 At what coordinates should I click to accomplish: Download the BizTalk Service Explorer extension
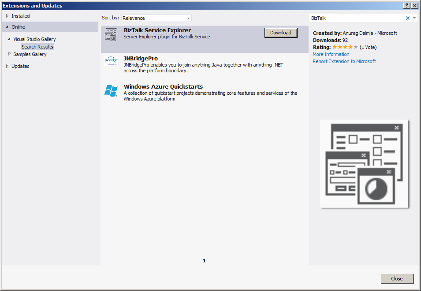[281, 33]
